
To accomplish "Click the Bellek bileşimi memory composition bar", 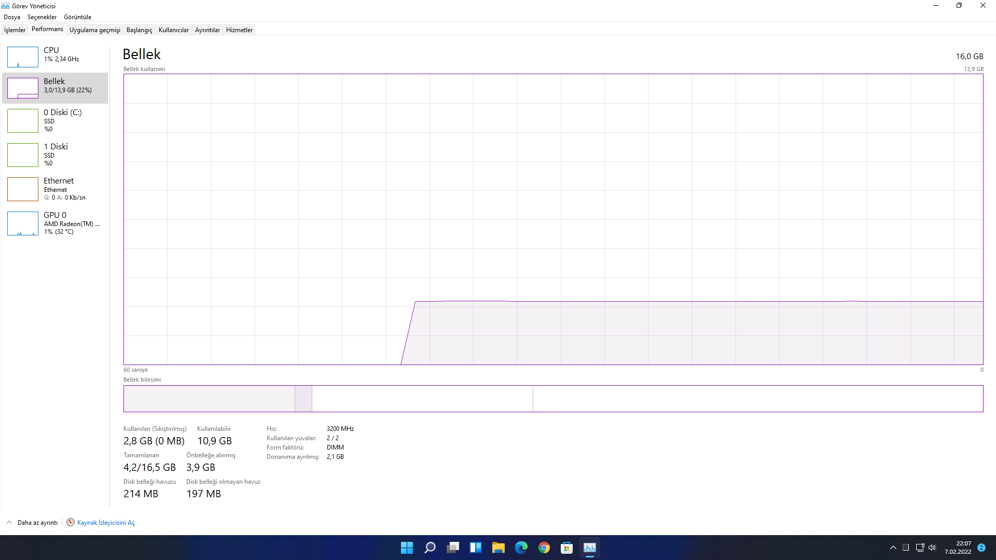I will (553, 399).
